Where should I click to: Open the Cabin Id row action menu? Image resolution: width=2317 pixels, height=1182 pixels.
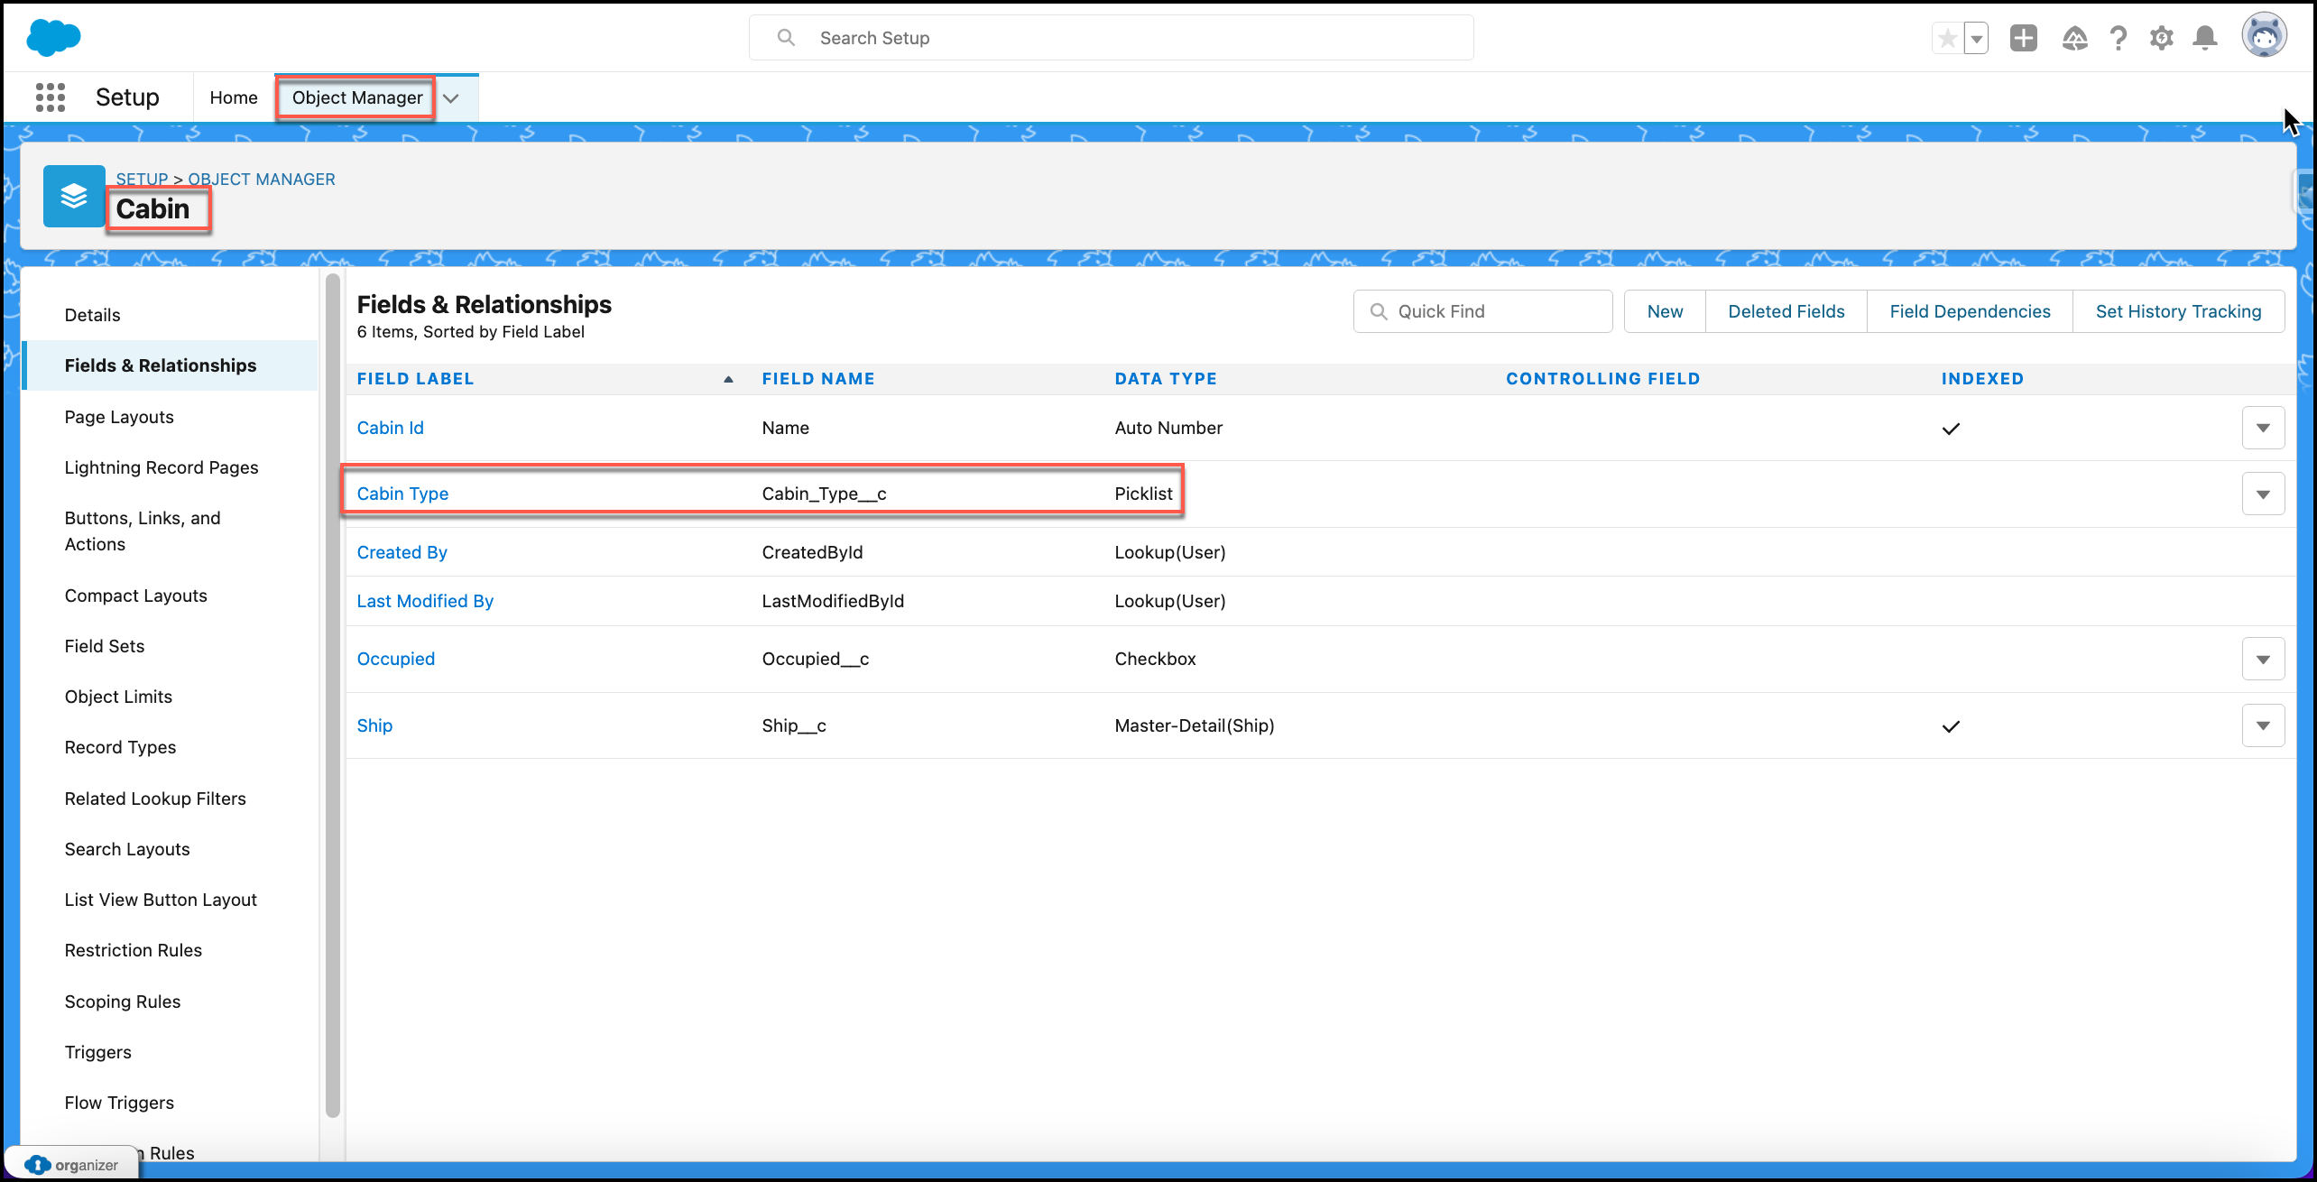[2263, 428]
